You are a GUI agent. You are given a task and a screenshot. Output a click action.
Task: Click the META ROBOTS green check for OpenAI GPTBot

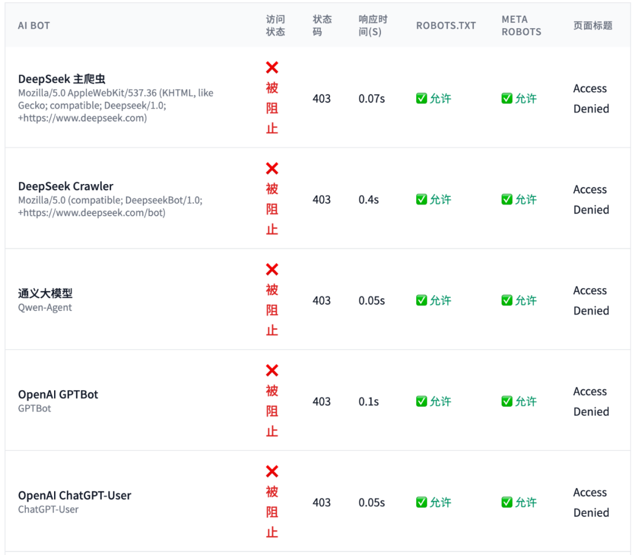click(507, 402)
